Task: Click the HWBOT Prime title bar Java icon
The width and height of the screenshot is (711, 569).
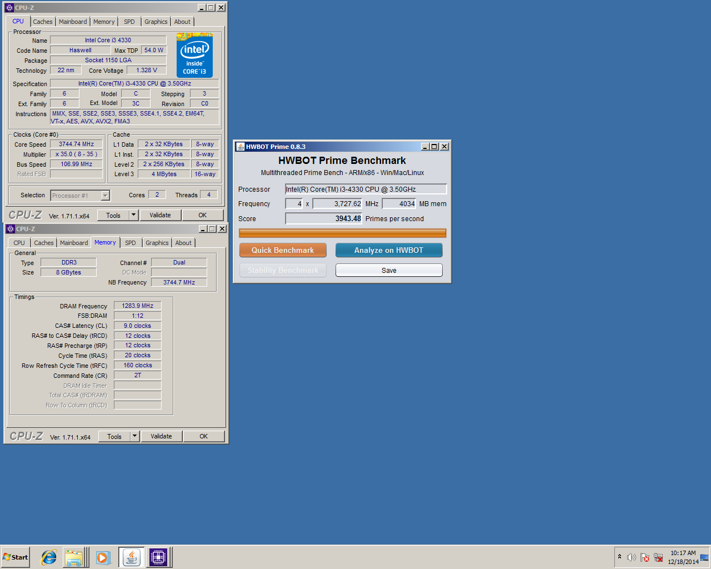Action: (x=241, y=147)
